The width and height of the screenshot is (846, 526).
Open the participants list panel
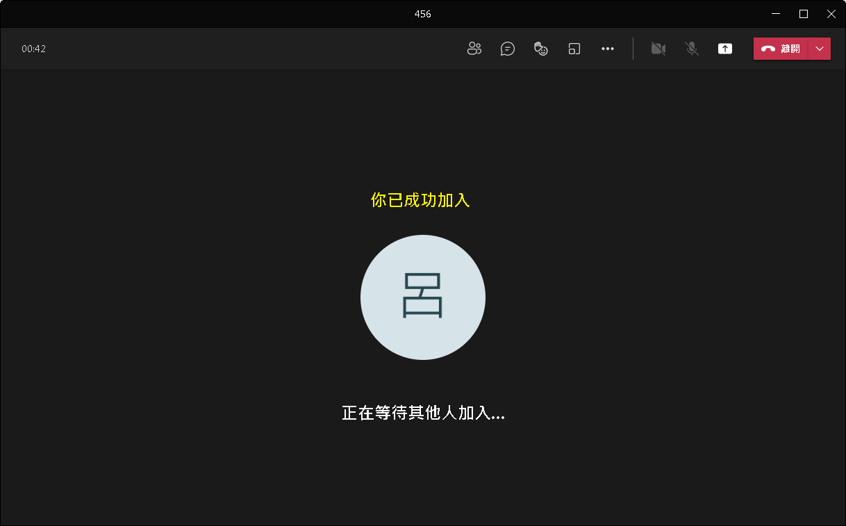click(474, 49)
